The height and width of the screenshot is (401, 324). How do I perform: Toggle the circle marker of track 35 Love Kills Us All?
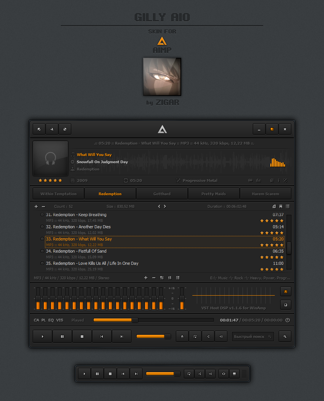coord(42,263)
